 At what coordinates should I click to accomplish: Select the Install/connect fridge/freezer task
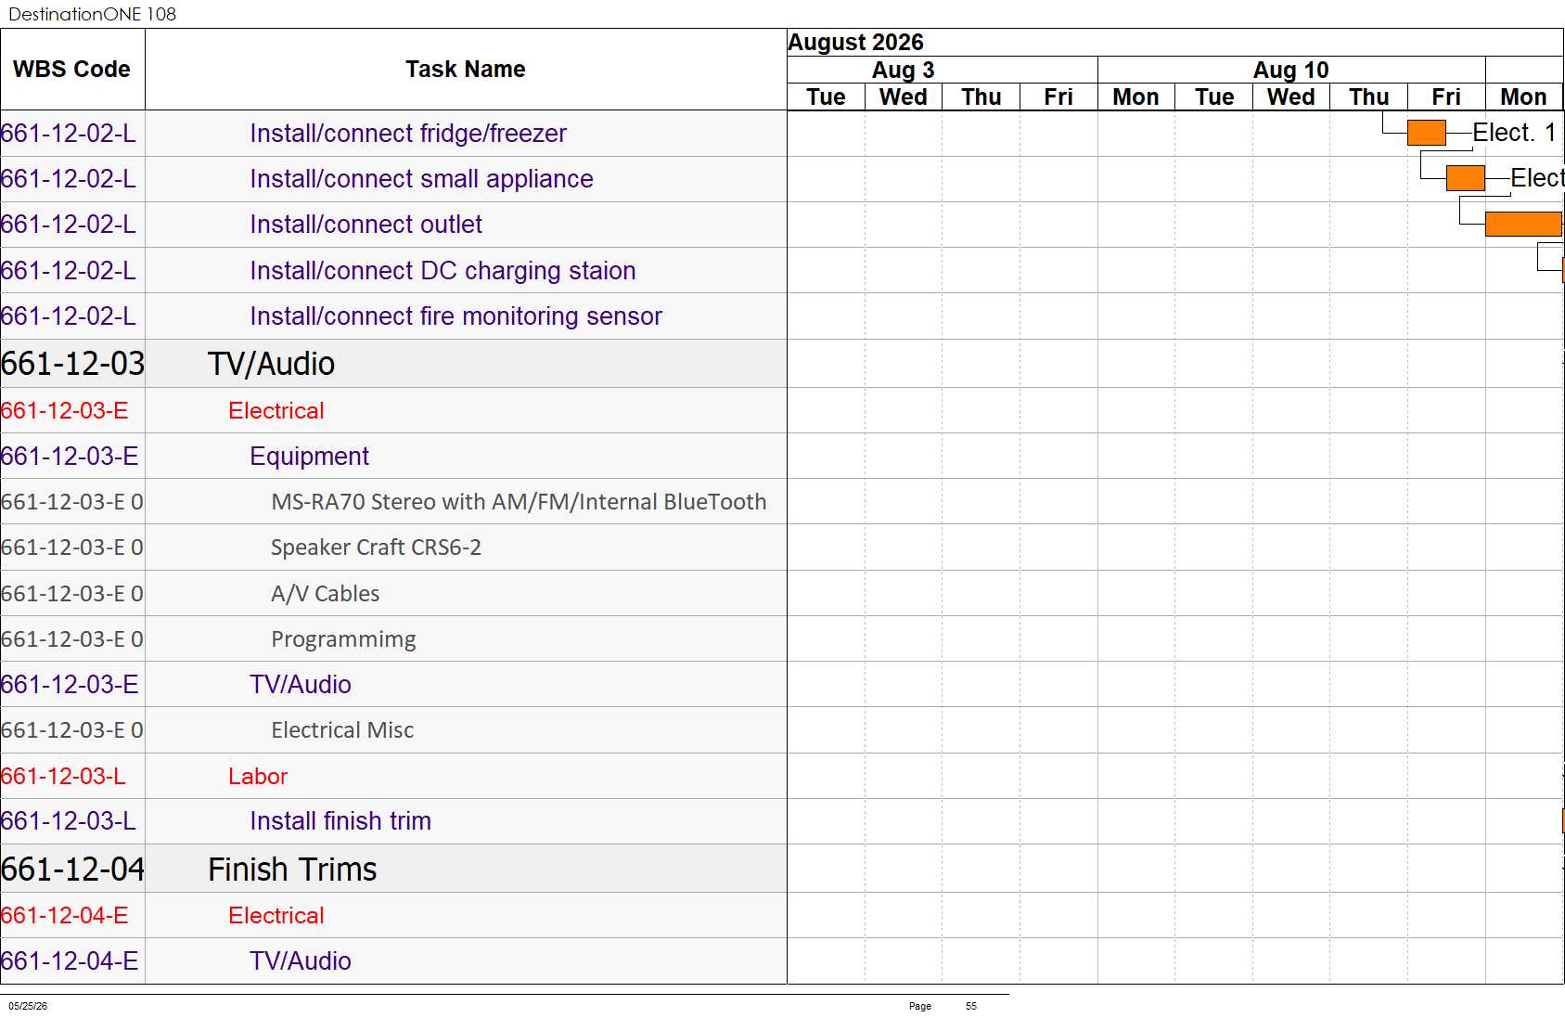[x=408, y=134]
